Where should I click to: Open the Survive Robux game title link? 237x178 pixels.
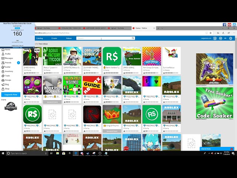click(169, 67)
